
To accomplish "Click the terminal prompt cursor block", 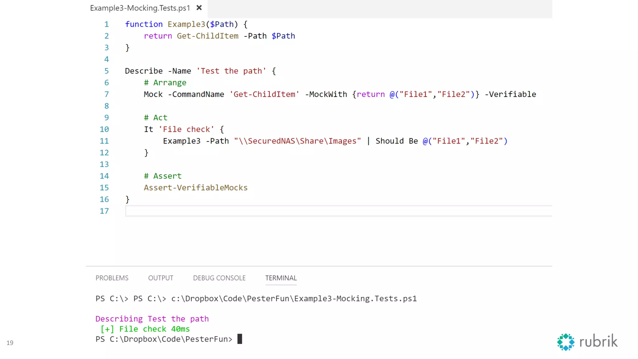I will (x=240, y=339).
